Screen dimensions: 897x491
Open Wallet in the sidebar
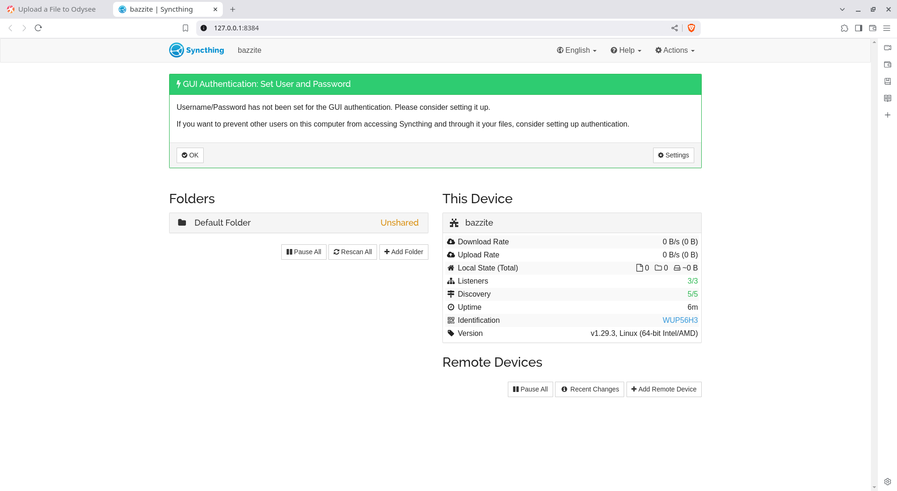[x=888, y=64]
